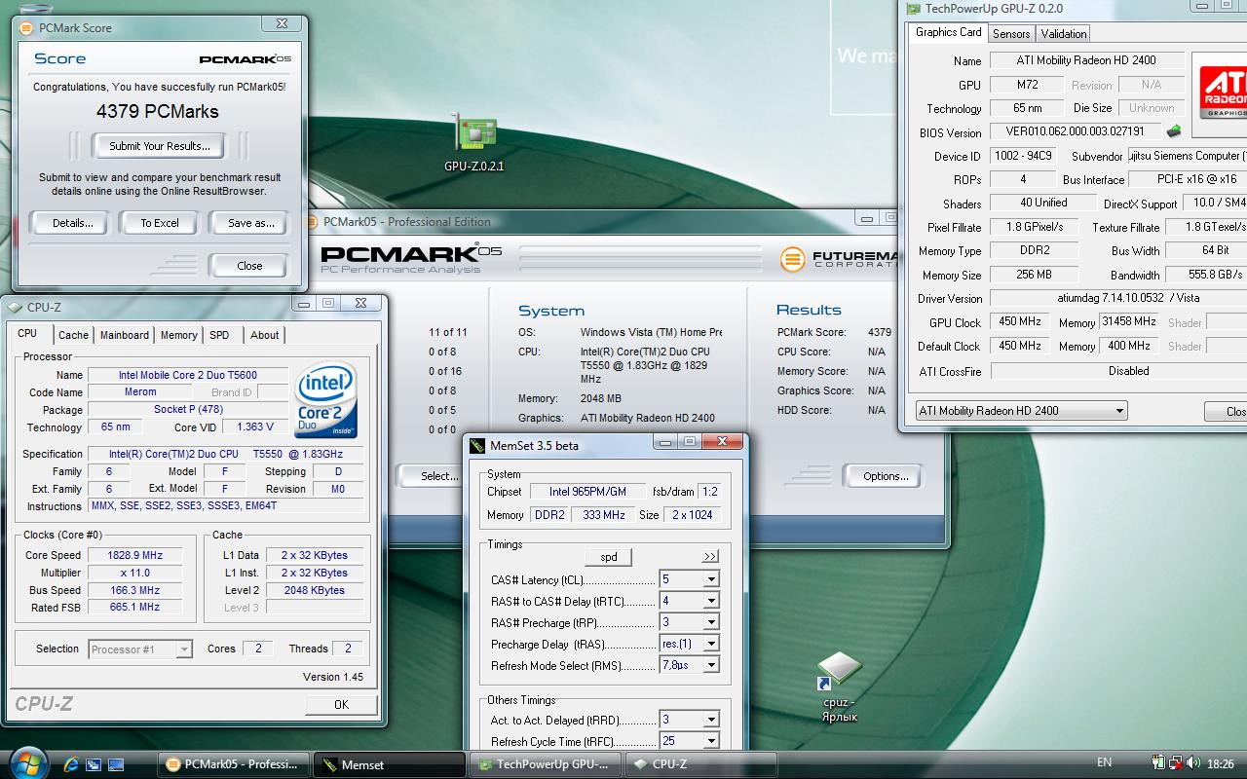1247x779 pixels.
Task: Launch Internet Explorer from Quick Launch
Action: click(x=71, y=764)
